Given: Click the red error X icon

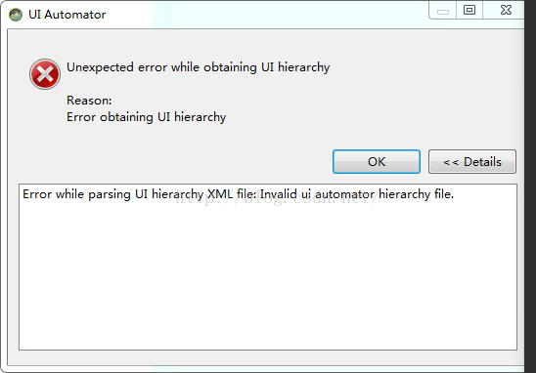Looking at the screenshot, I should coord(45,74).
